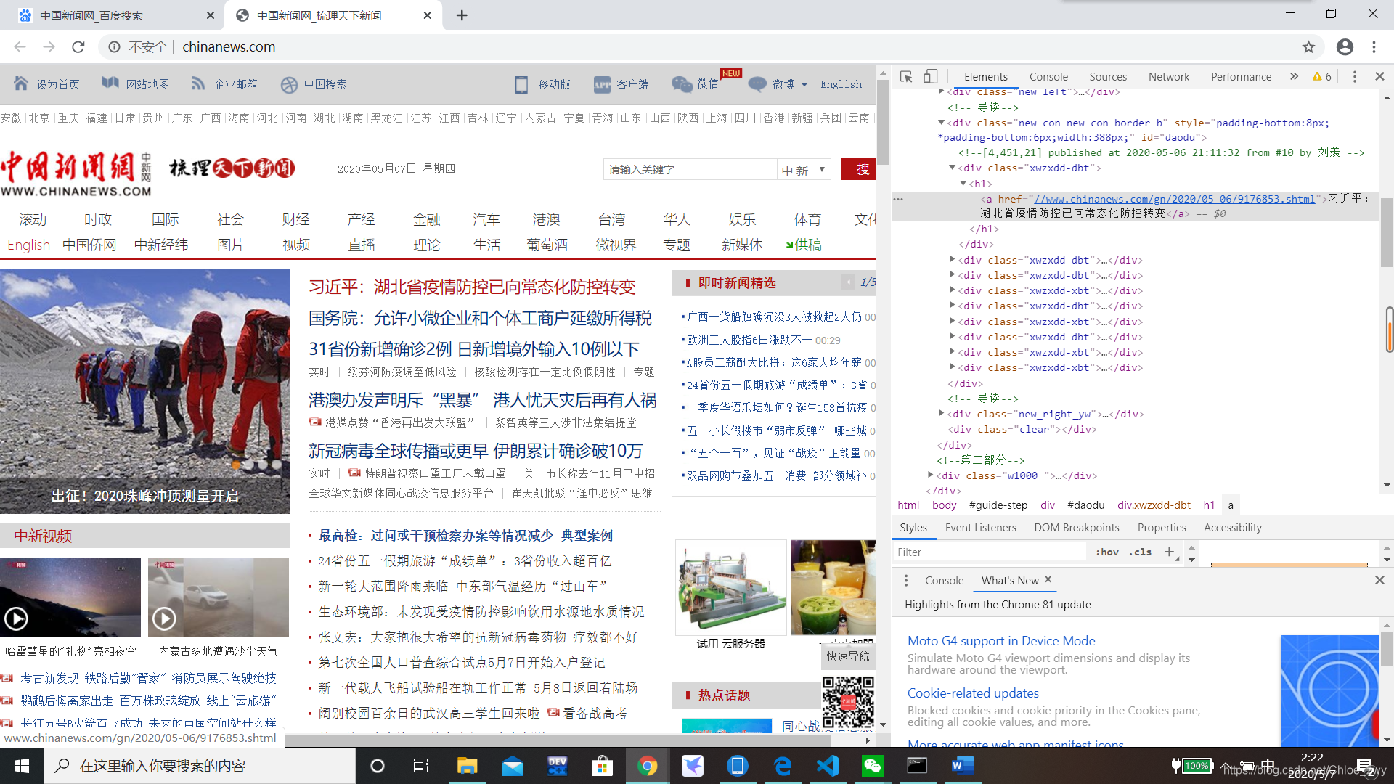1394x784 pixels.
Task: Switch to the Sources tab
Action: [x=1108, y=76]
